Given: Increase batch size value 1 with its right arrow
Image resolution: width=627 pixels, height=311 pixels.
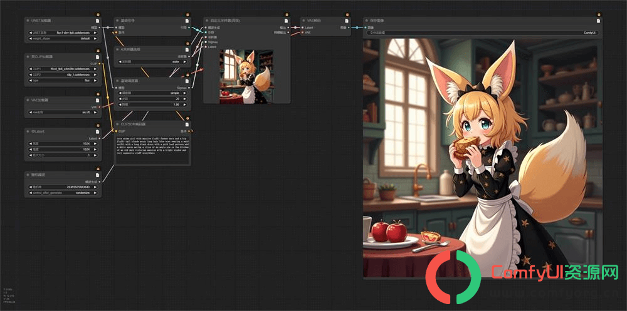Looking at the screenshot, I should click(x=95, y=155).
